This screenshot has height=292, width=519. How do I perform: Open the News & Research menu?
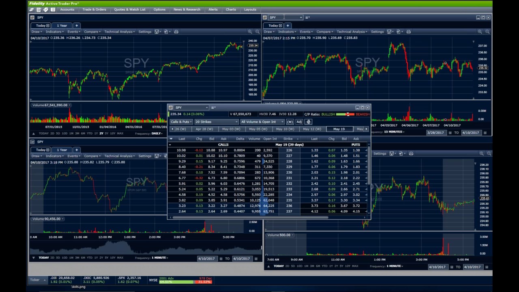pos(187,9)
